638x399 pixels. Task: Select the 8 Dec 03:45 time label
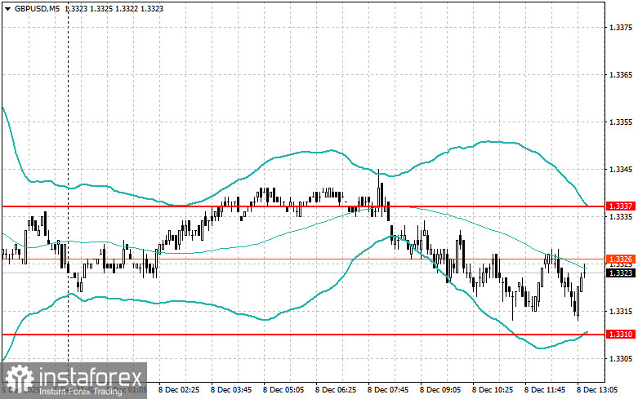click(230, 390)
